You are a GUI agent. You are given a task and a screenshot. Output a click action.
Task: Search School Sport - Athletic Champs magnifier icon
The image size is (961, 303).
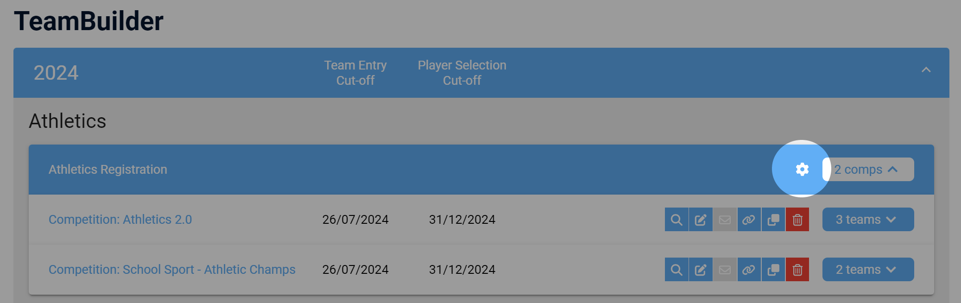click(x=676, y=270)
